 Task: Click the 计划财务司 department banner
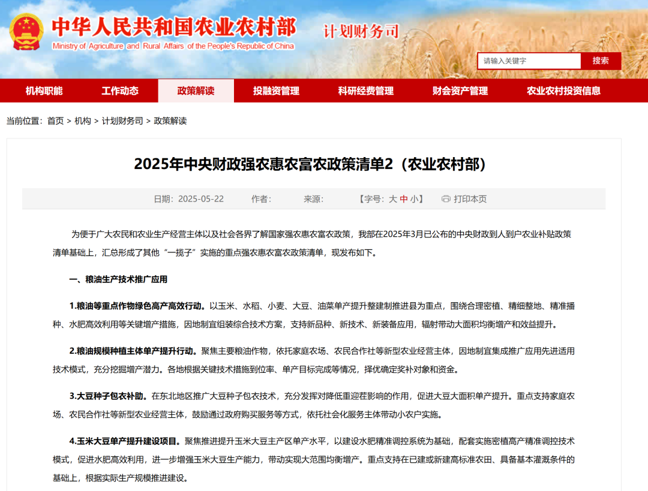tap(360, 31)
